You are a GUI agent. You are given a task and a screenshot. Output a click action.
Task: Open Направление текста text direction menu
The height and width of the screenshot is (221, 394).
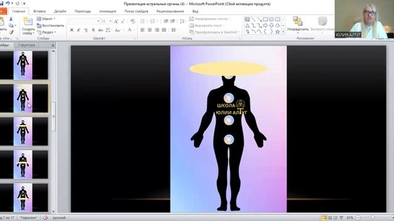tap(210, 19)
